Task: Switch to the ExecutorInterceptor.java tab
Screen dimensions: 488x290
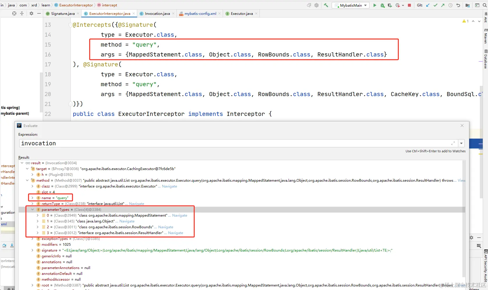Action: (109, 14)
